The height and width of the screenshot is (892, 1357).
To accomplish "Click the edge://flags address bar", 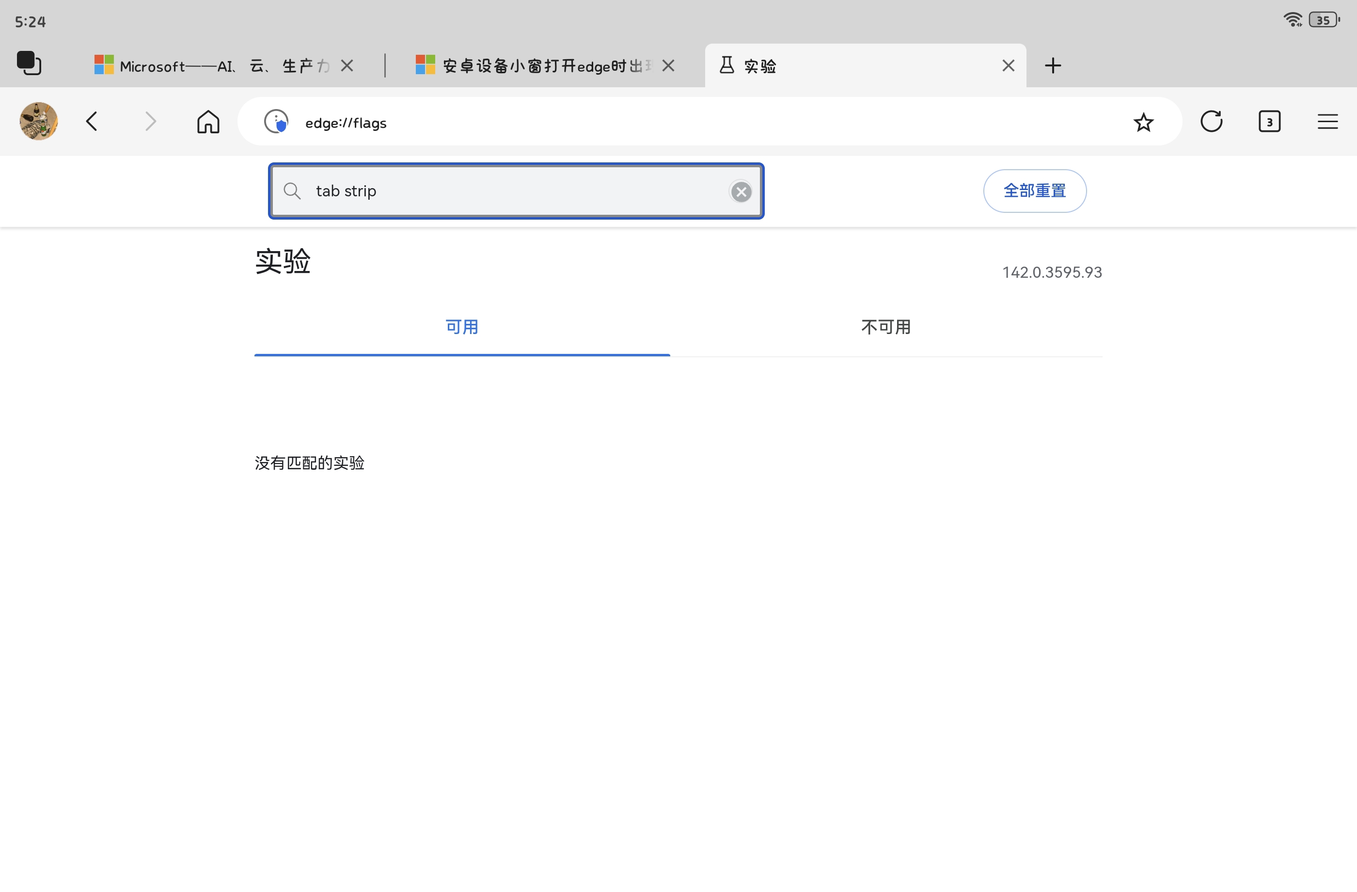I will point(710,122).
